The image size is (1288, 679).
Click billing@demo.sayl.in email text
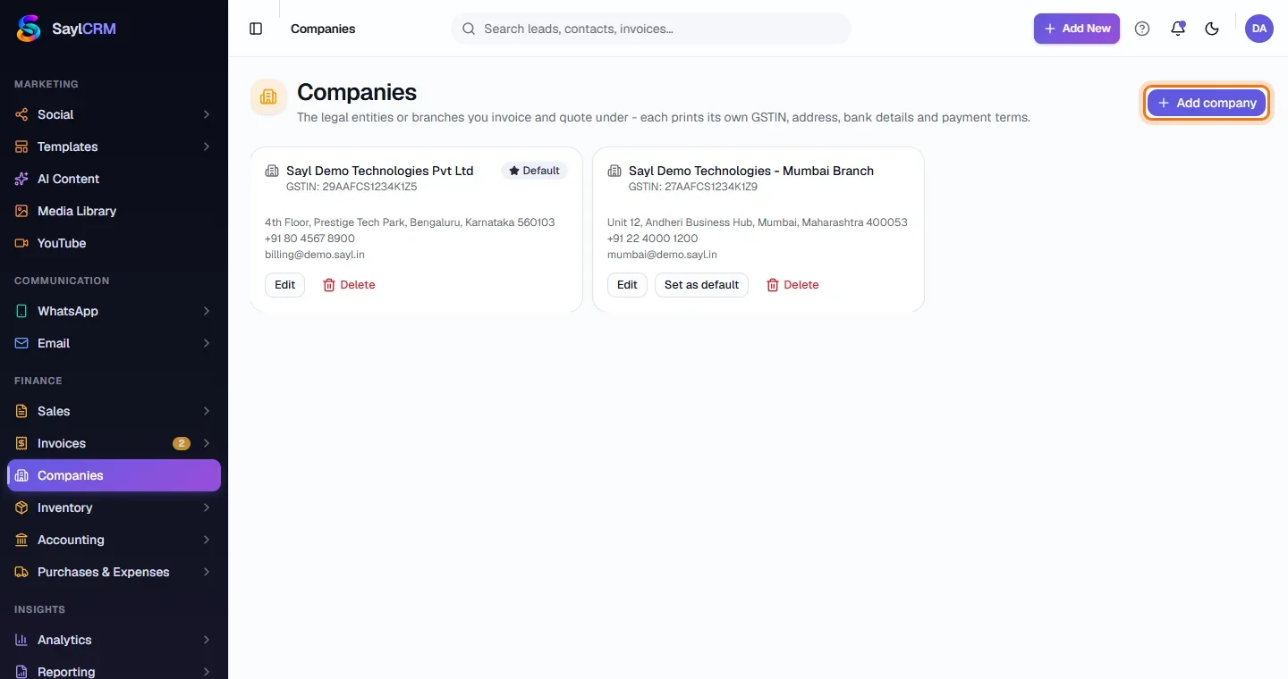315,255
